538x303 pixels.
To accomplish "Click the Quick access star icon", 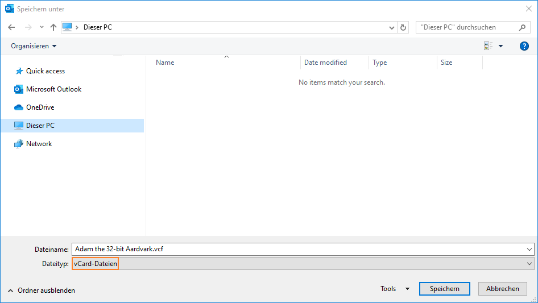I will (19, 71).
